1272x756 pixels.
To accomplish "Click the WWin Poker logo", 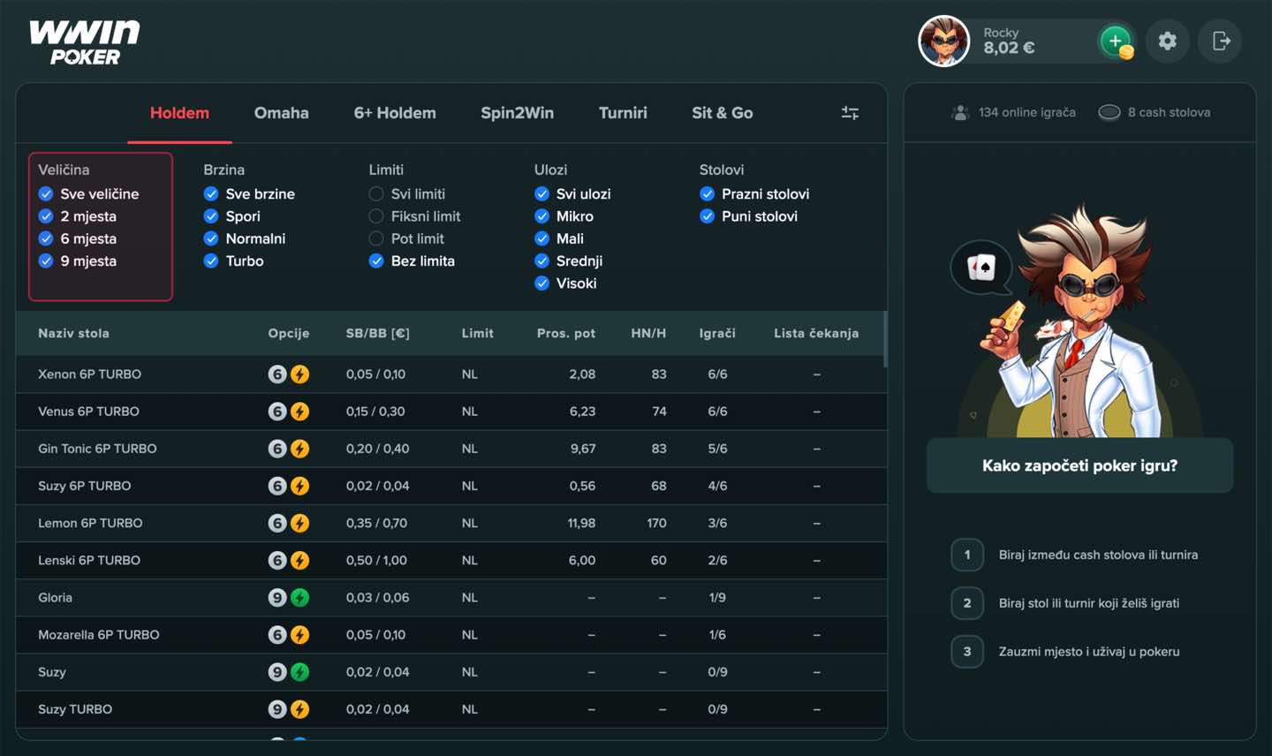I will [x=85, y=42].
